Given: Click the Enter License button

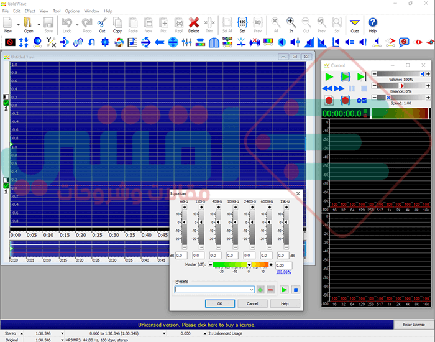Looking at the screenshot, I should [x=414, y=325].
